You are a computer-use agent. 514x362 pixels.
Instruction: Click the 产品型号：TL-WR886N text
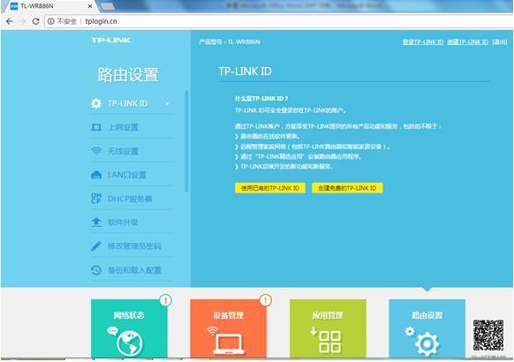coord(230,41)
